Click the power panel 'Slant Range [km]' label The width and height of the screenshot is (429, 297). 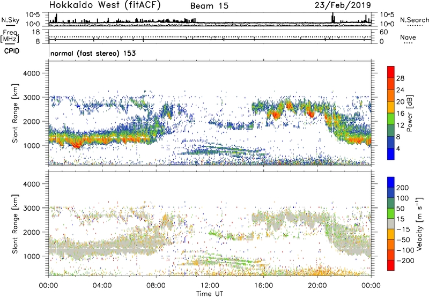pyautogui.click(x=15, y=113)
